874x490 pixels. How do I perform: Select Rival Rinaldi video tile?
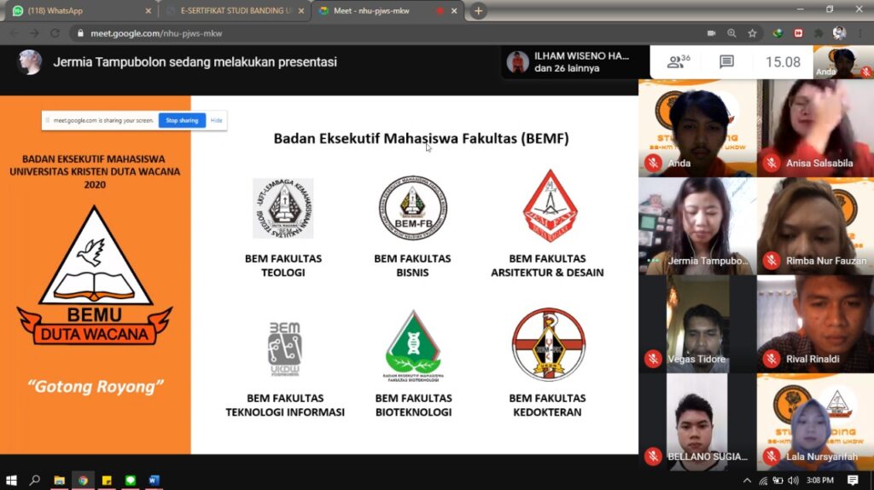[815, 324]
